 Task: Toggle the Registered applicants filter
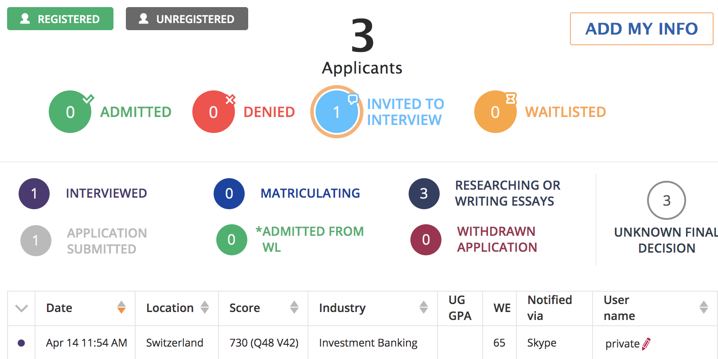coord(60,19)
